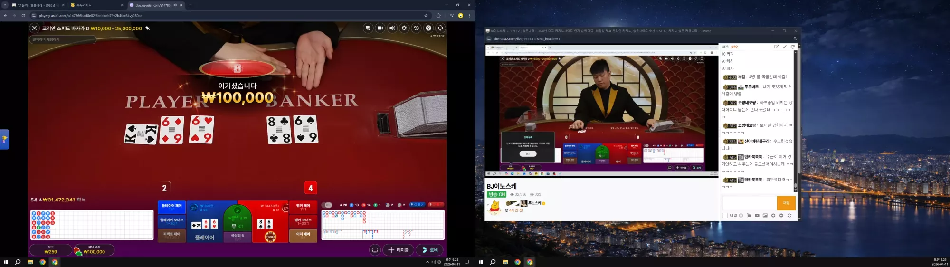Click zoom magnifier in stream window address bar

[795, 38]
